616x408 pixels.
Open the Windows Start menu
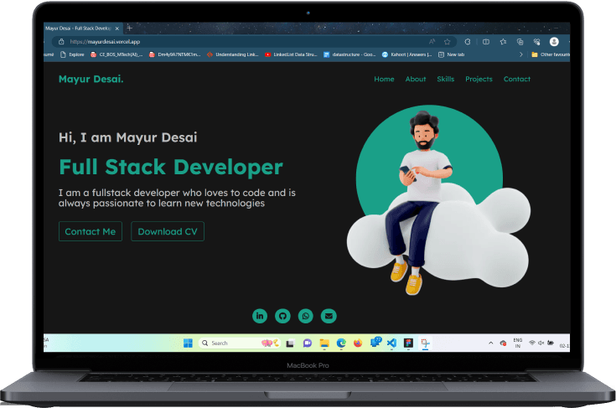coord(187,343)
